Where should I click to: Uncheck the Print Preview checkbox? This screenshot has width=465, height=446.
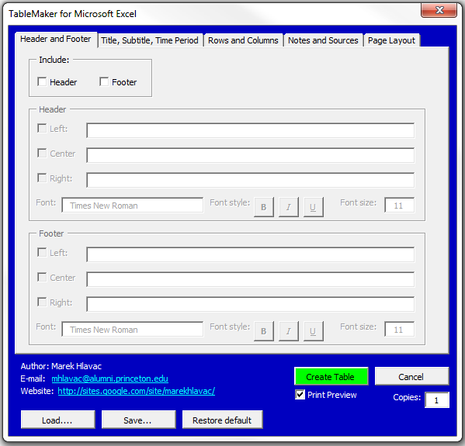pos(300,395)
